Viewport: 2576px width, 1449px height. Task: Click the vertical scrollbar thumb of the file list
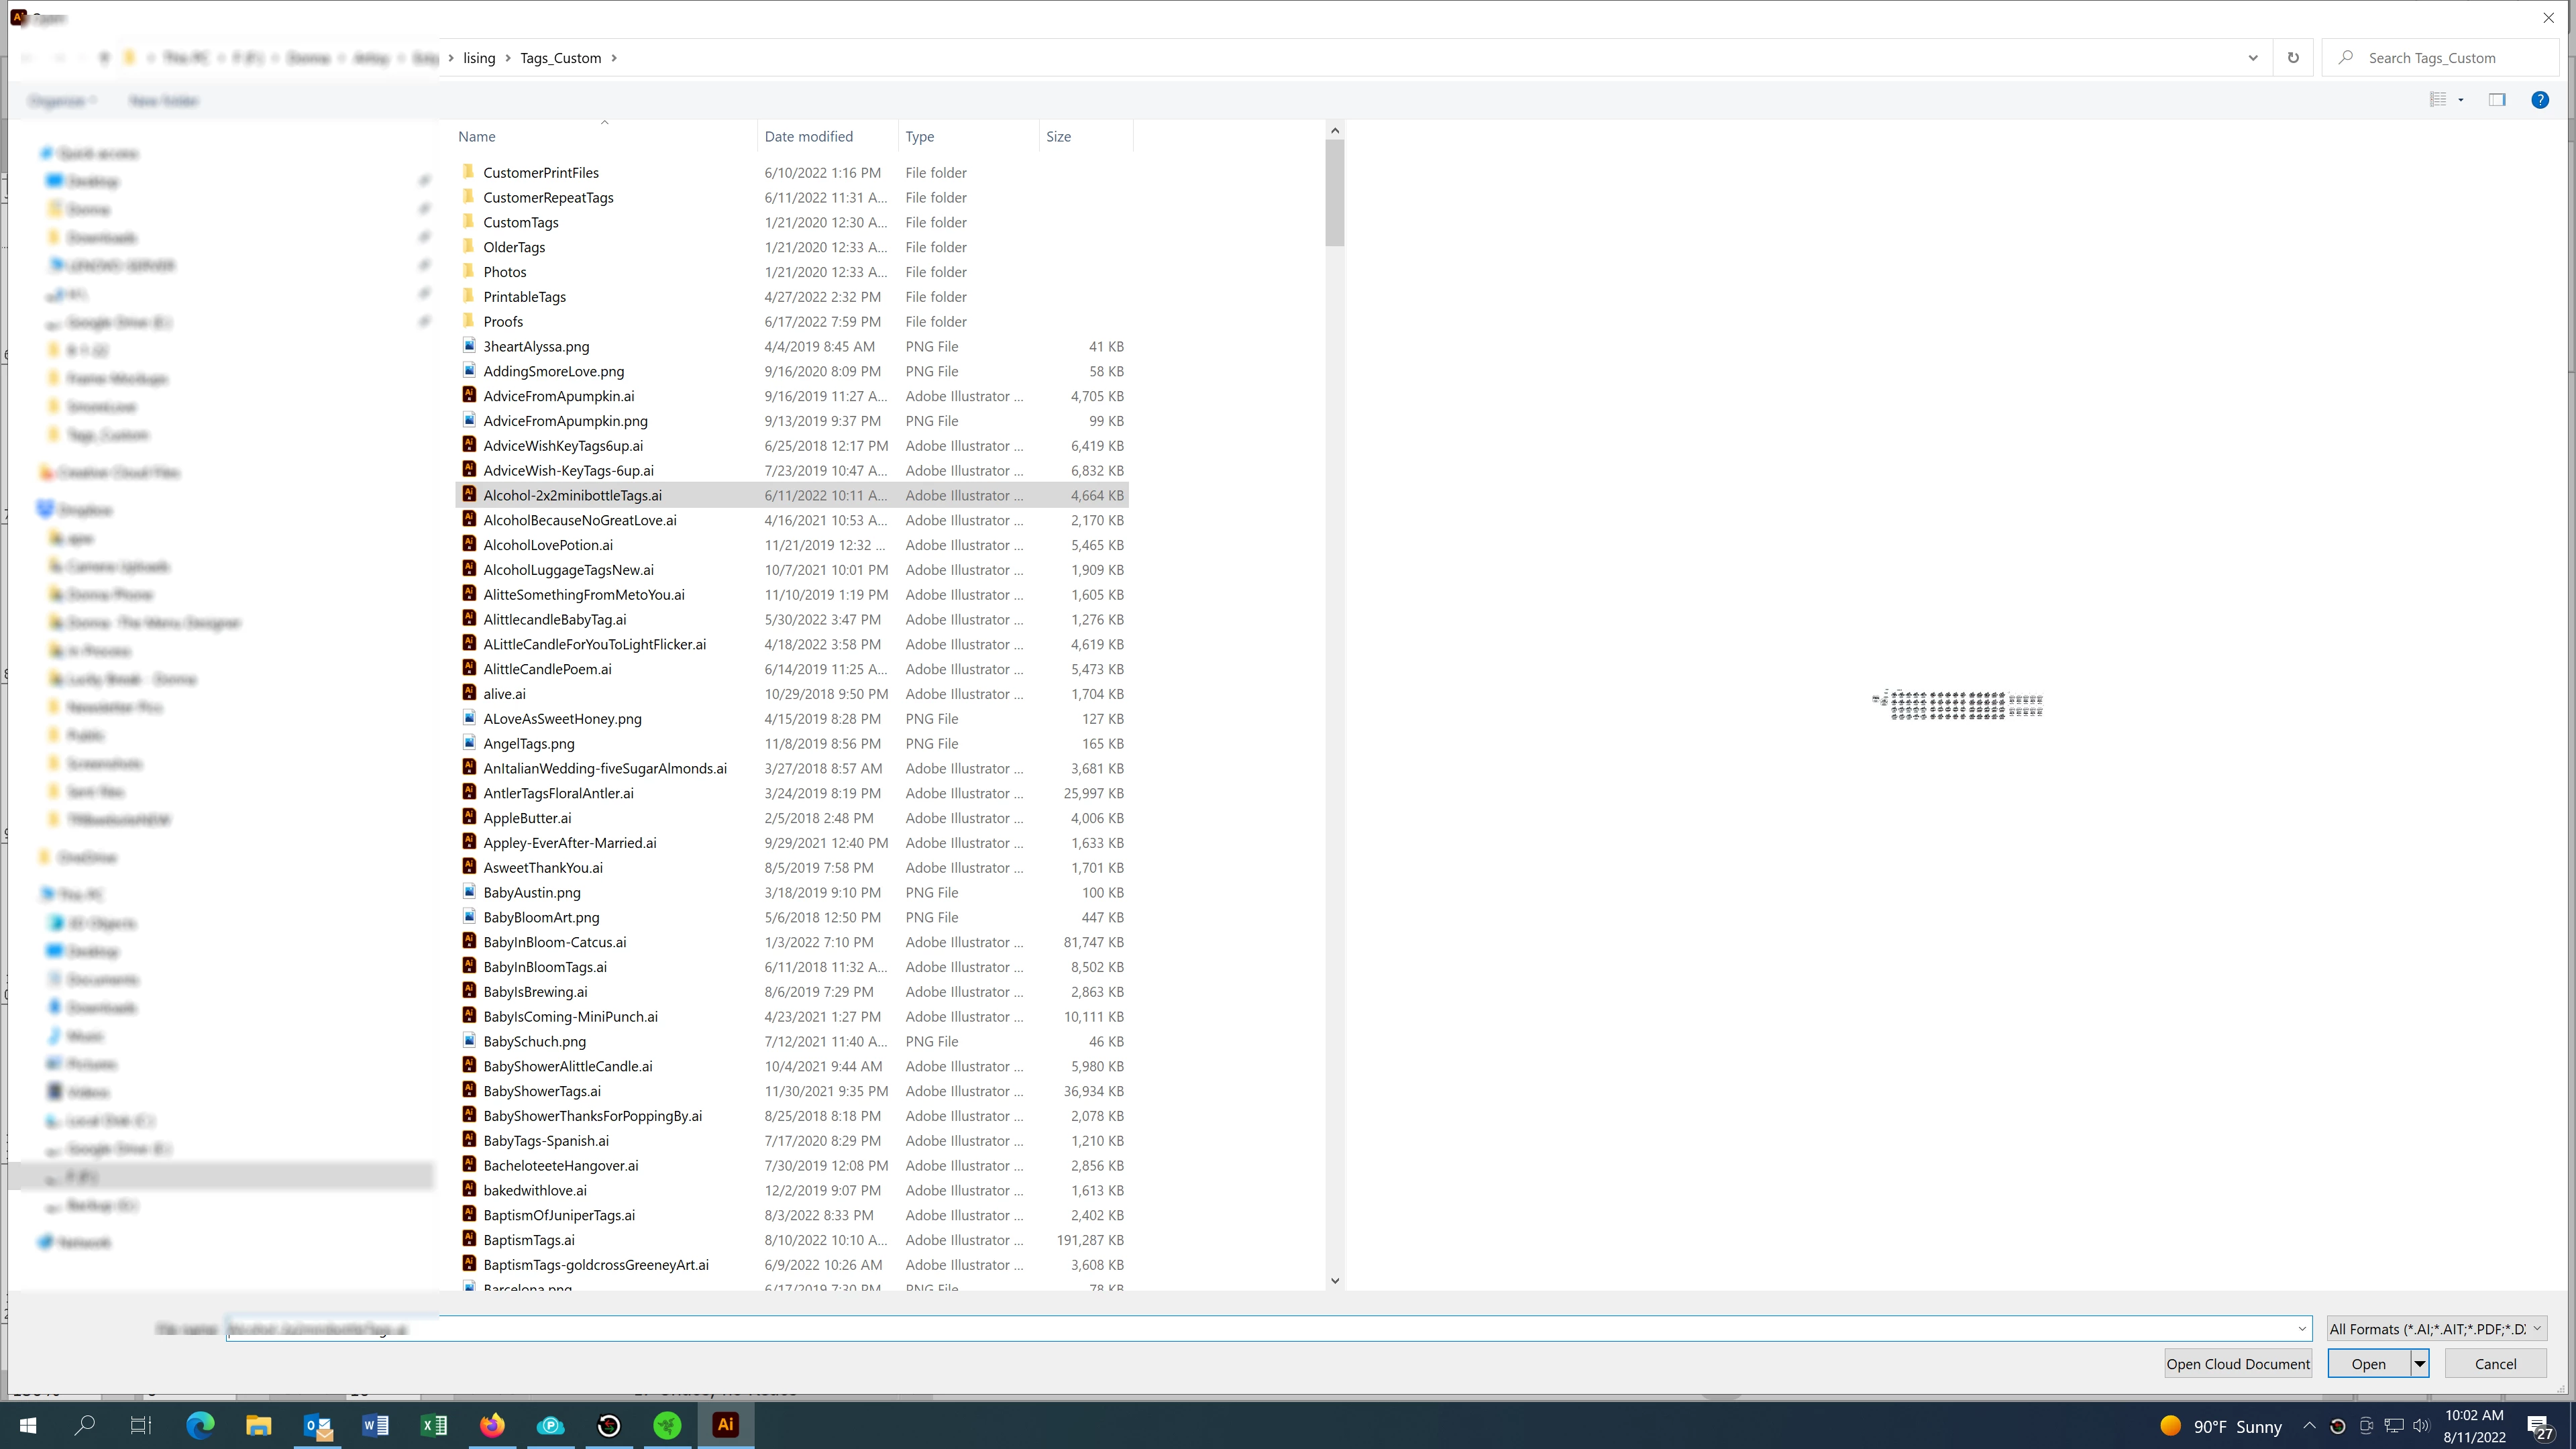1335,193
